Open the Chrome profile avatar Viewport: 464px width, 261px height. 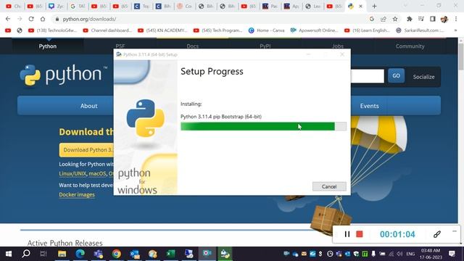tap(444, 19)
